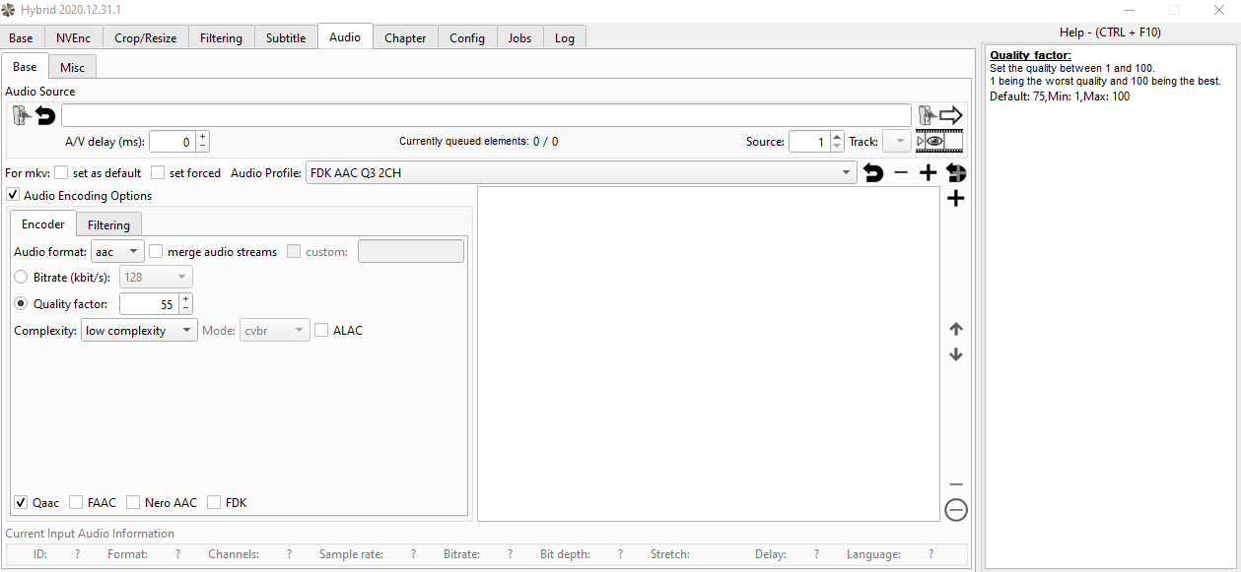Click the revert arrow next to Audio Profile
Viewport: 1241px width, 572px height.
[873, 173]
